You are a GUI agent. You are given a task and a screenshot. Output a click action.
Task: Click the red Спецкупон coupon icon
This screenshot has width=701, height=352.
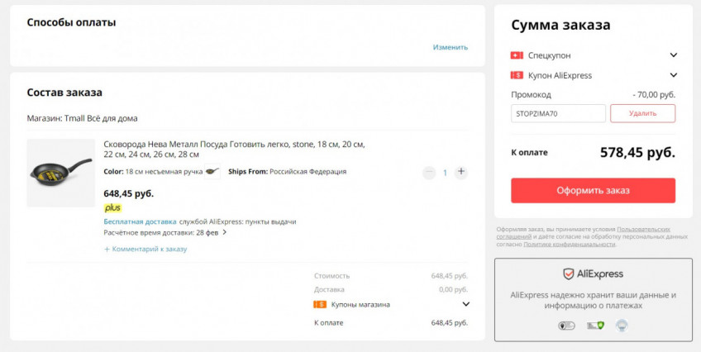tap(517, 55)
